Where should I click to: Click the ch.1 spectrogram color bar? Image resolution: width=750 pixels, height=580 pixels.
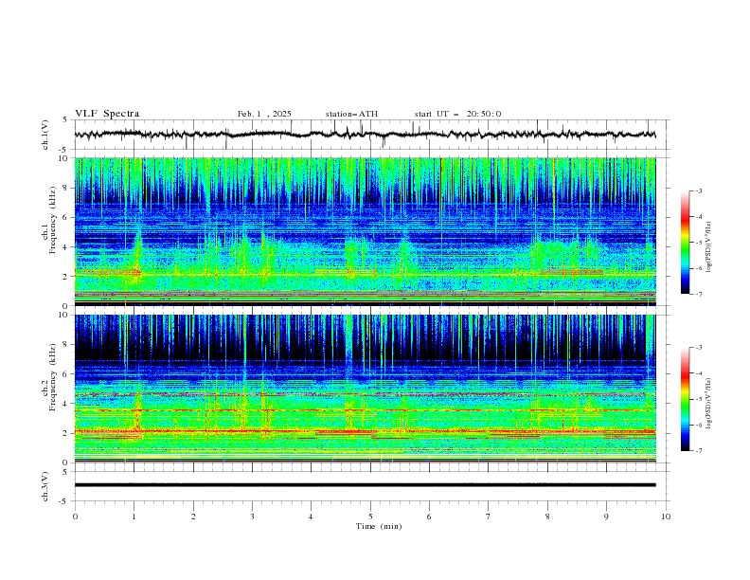coord(685,243)
